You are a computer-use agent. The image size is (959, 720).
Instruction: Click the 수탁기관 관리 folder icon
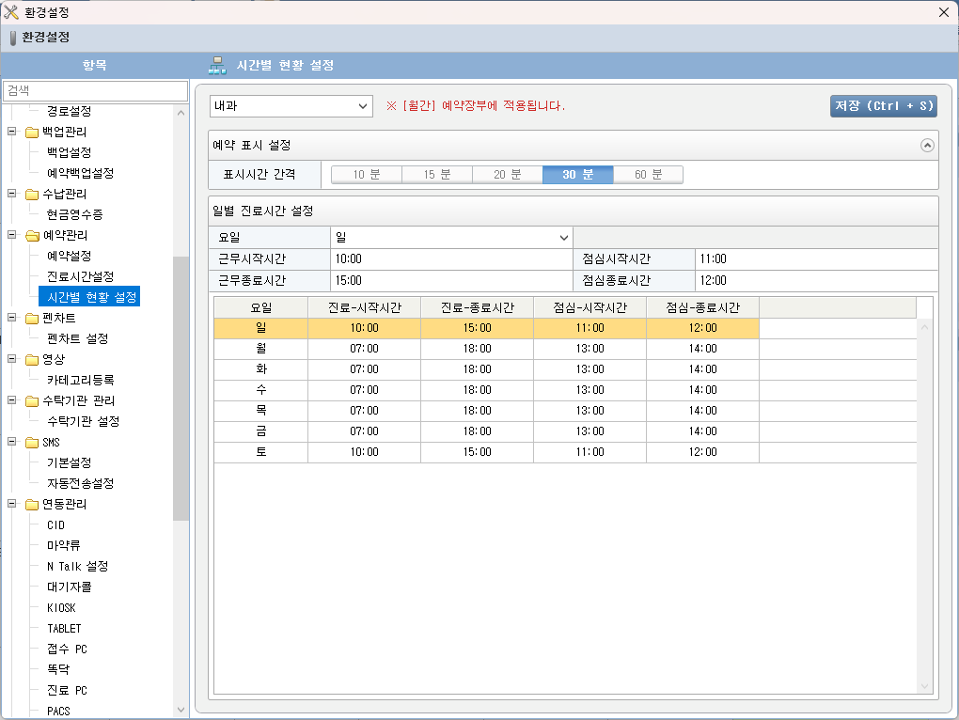tap(32, 401)
